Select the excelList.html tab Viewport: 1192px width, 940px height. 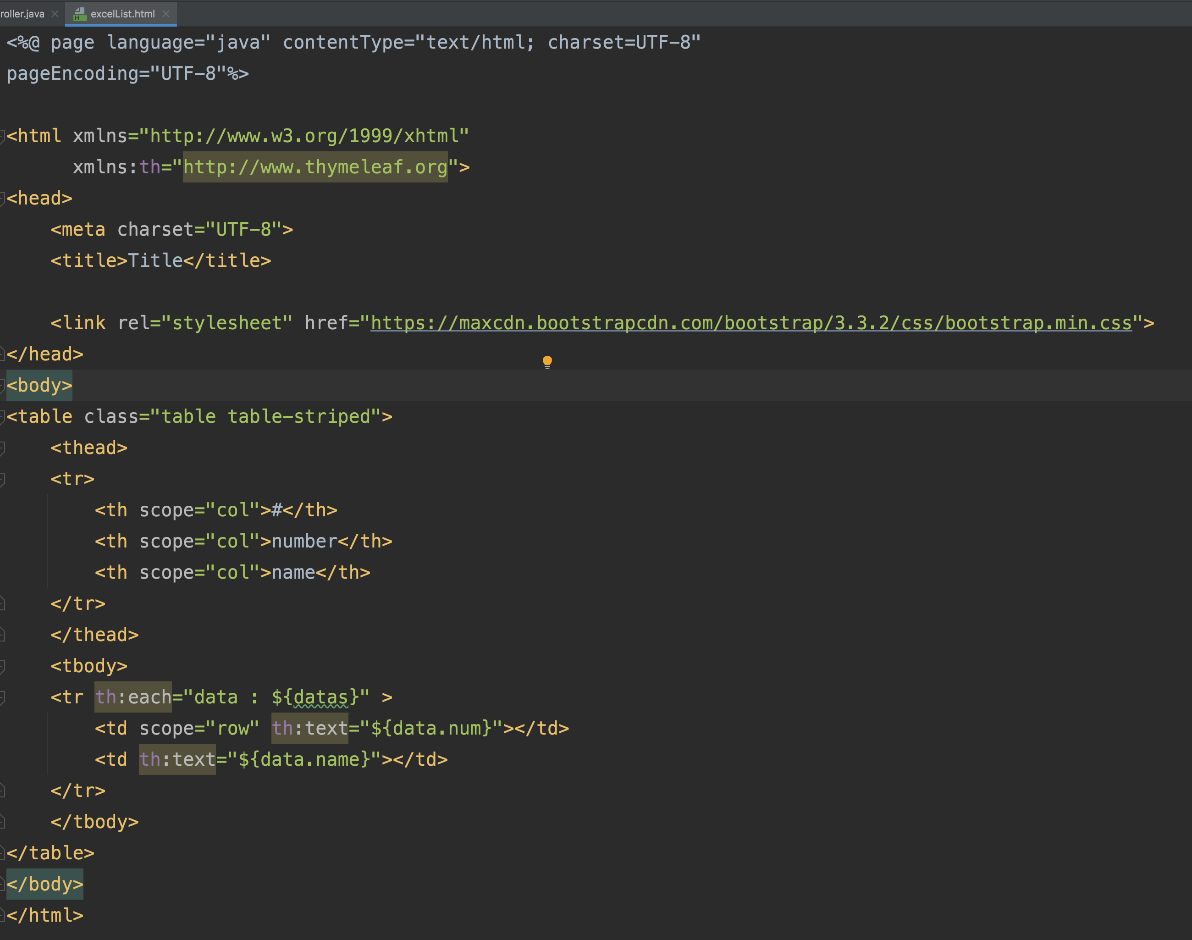click(122, 14)
